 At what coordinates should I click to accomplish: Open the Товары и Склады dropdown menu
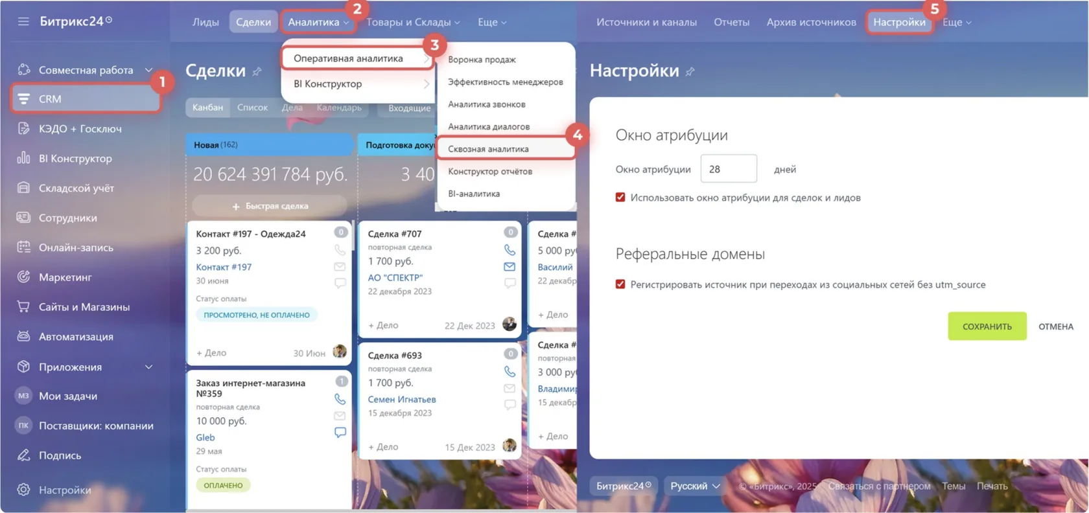[x=413, y=22]
